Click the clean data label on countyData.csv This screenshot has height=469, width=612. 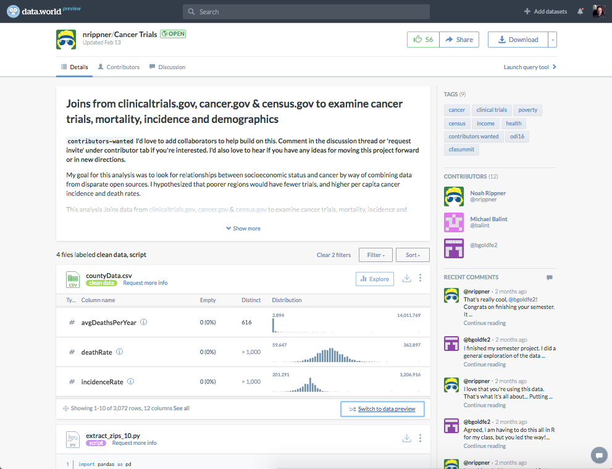[101, 283]
